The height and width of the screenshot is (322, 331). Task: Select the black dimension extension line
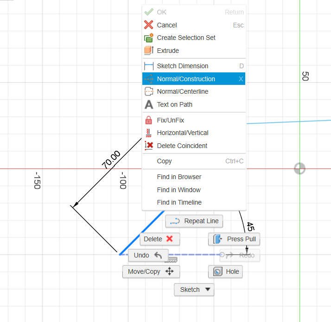pos(94,229)
